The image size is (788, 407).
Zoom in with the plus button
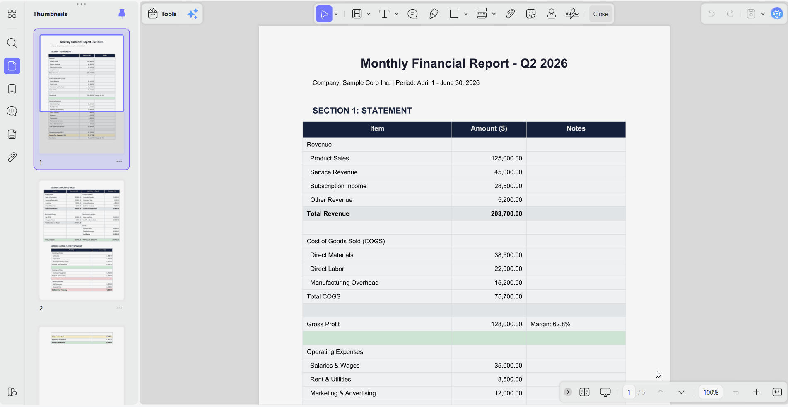click(x=756, y=392)
